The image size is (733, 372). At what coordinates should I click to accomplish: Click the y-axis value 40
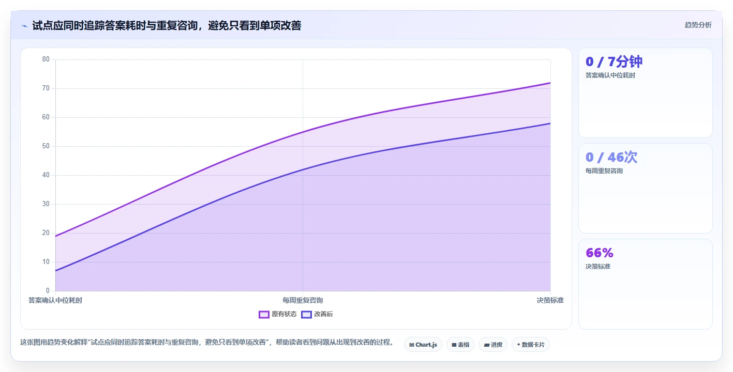[46, 175]
